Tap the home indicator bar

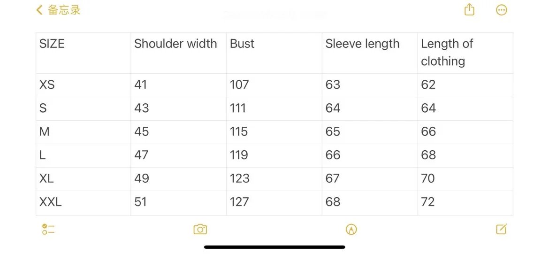click(274, 247)
